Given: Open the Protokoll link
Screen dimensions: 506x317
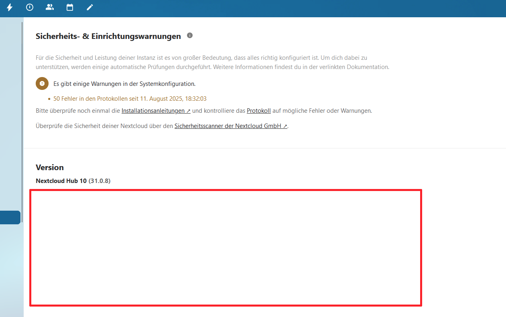Looking at the screenshot, I should pyautogui.click(x=259, y=111).
